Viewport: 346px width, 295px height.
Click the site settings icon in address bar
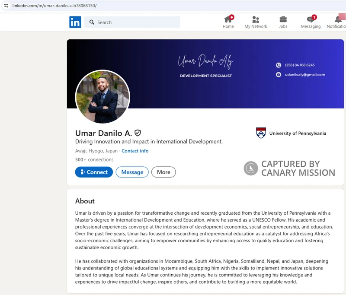tap(6, 6)
